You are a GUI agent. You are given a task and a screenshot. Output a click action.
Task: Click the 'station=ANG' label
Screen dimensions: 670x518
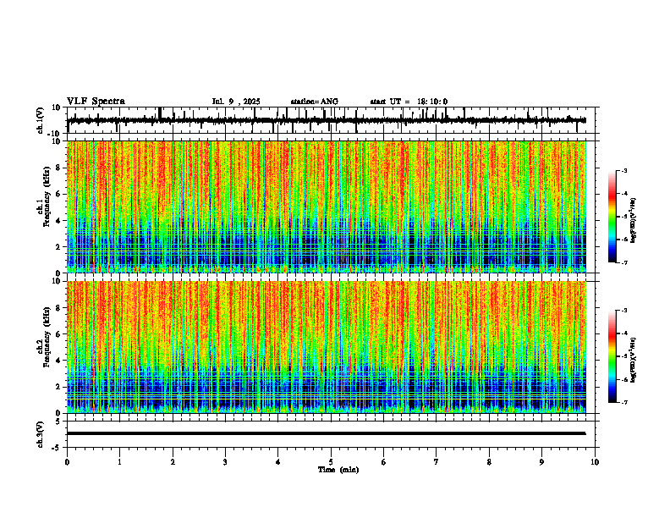[x=315, y=102]
